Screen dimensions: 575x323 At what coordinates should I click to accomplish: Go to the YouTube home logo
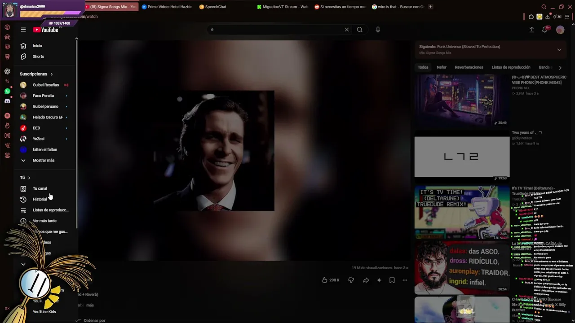[46, 30]
